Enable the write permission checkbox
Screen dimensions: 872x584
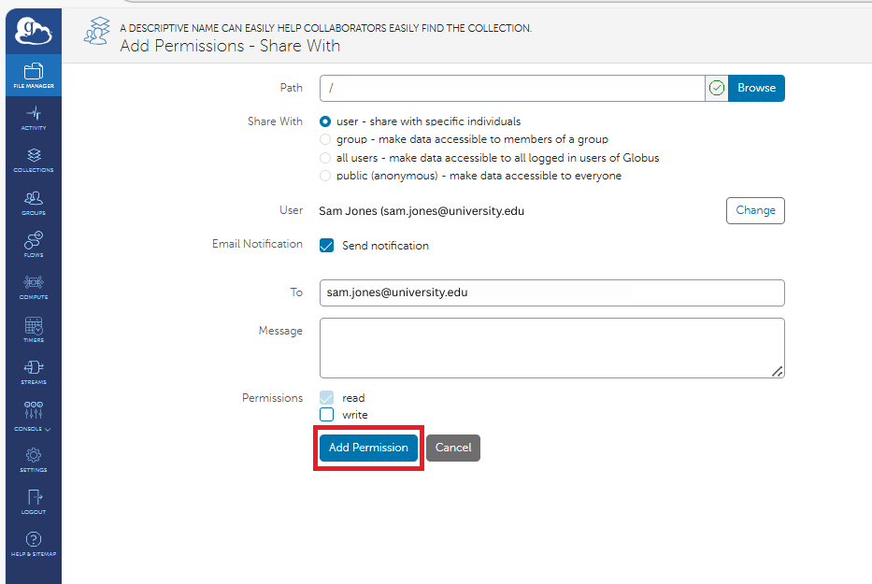click(327, 415)
